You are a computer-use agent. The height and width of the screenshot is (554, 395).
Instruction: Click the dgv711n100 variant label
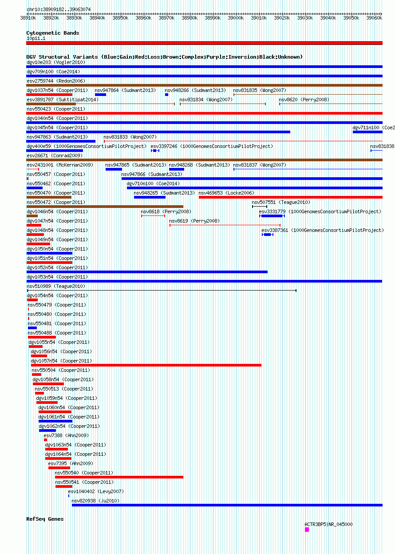click(374, 128)
